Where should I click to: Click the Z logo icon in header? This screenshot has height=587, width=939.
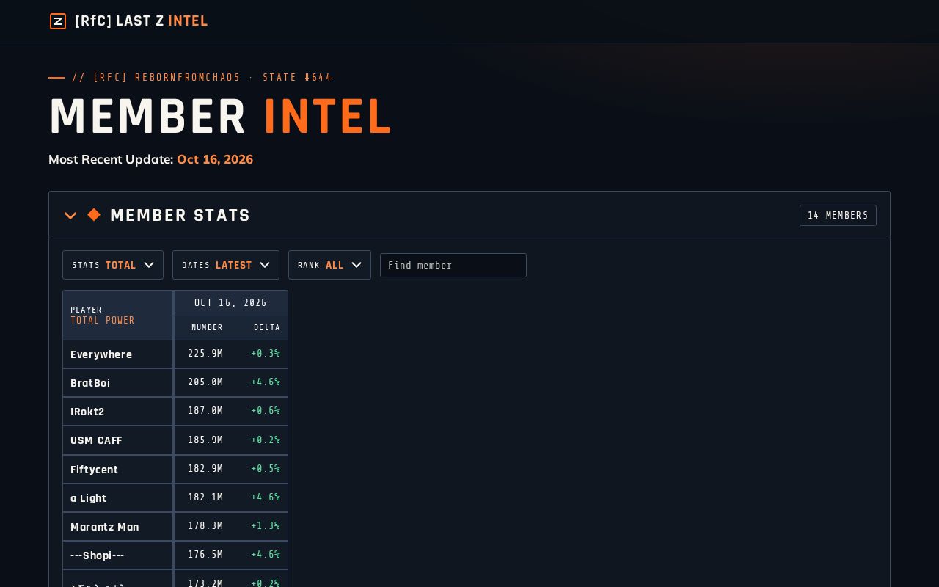click(x=58, y=21)
